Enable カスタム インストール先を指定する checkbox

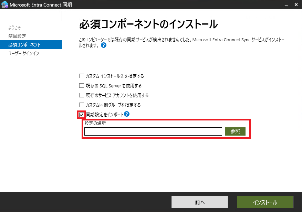coord(82,76)
